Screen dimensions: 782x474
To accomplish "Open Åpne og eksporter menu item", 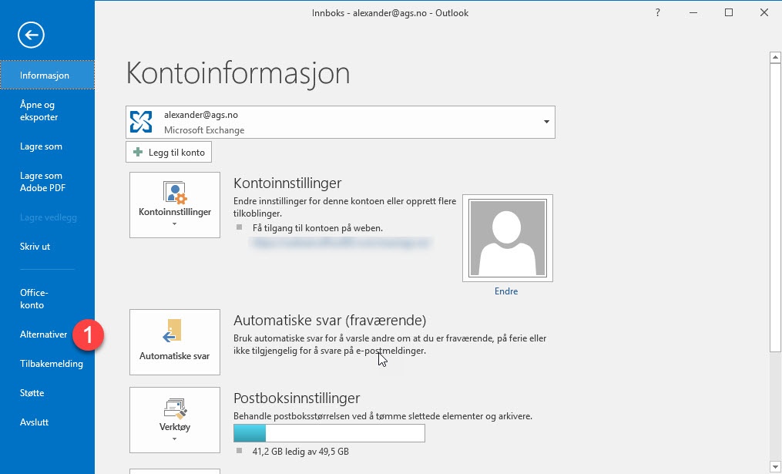I will pos(39,111).
